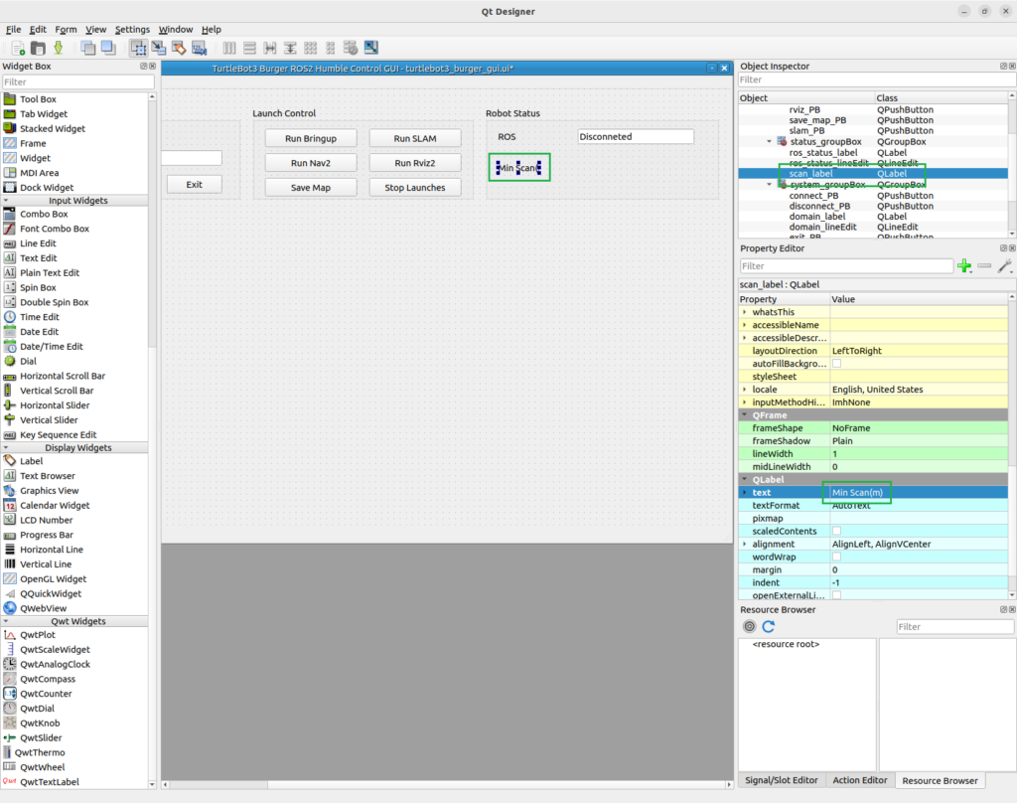Image resolution: width=1017 pixels, height=803 pixels.
Task: Open the Form menu
Action: [66, 29]
